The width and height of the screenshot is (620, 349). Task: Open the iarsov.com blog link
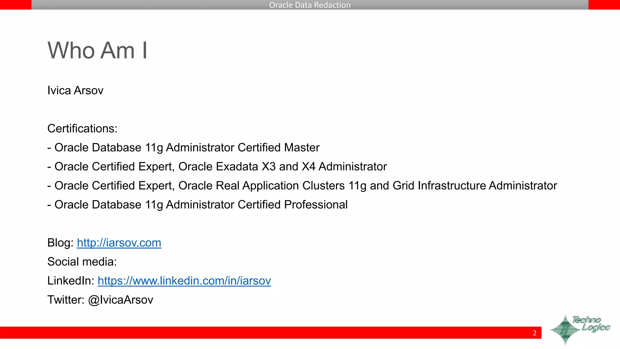pos(119,243)
